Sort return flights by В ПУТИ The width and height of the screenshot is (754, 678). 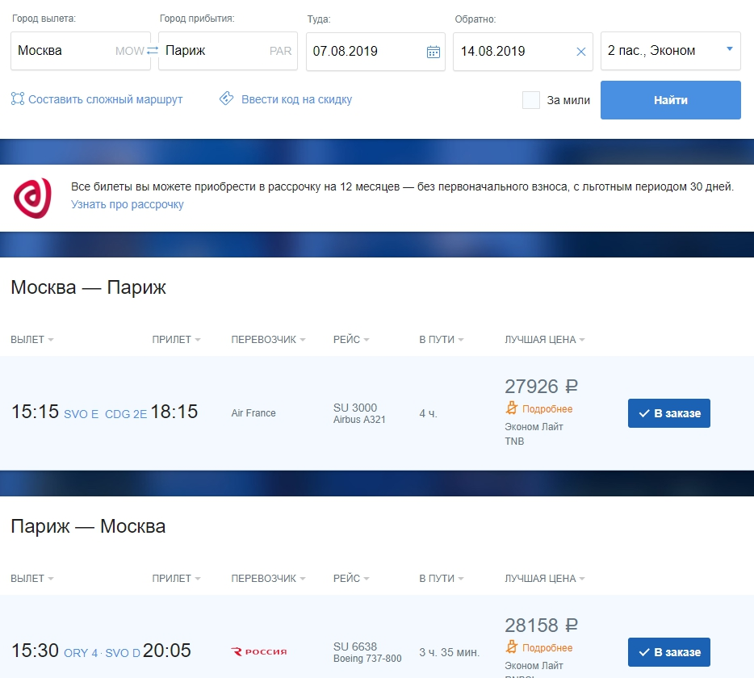point(441,579)
